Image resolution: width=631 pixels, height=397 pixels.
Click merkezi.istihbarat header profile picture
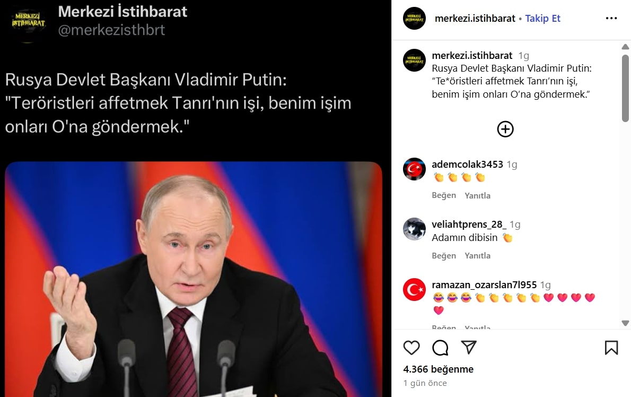pos(414,18)
